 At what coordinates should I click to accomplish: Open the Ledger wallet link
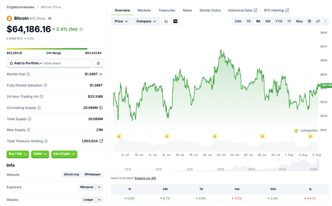coord(88,199)
